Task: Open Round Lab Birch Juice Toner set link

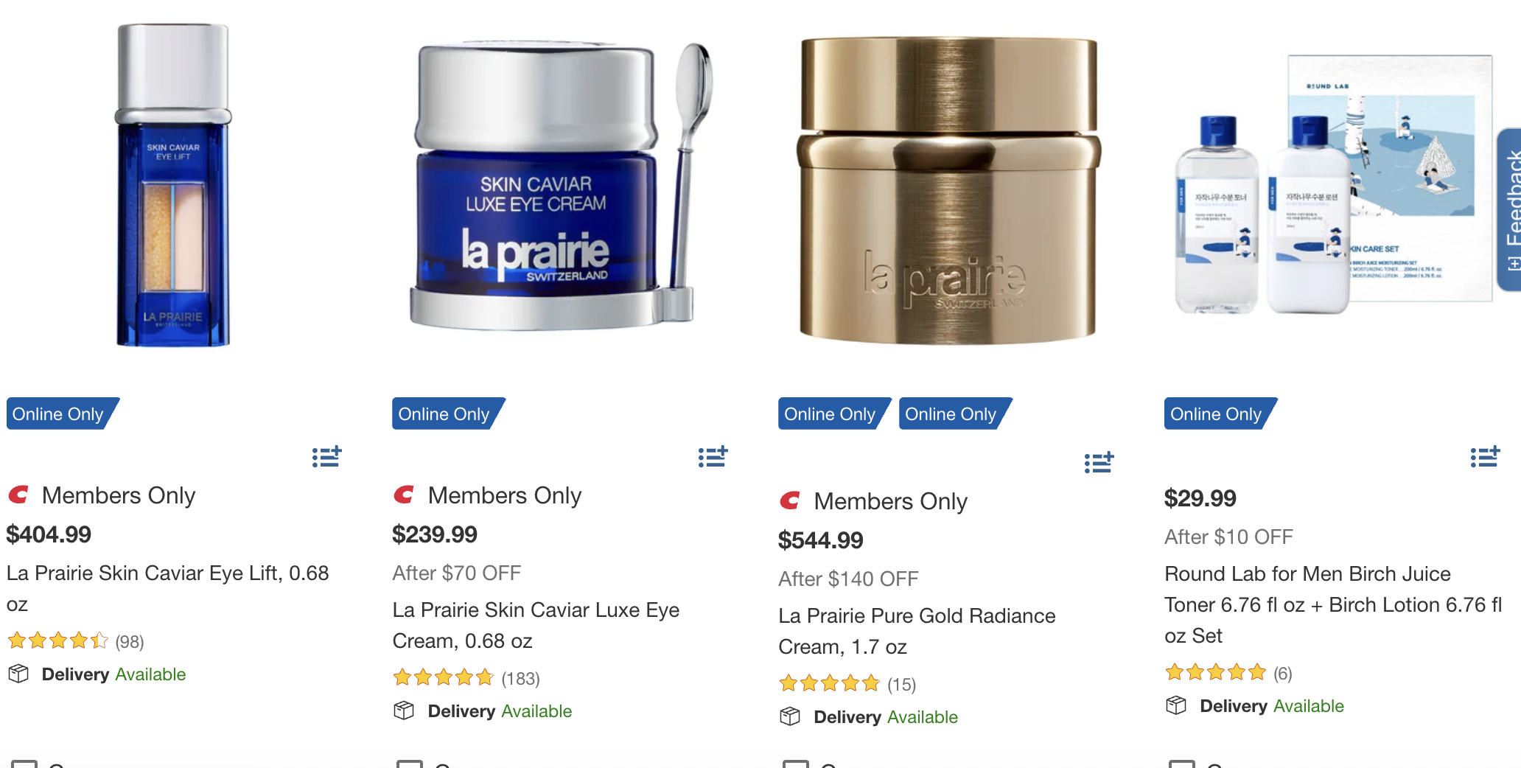Action: (1333, 604)
